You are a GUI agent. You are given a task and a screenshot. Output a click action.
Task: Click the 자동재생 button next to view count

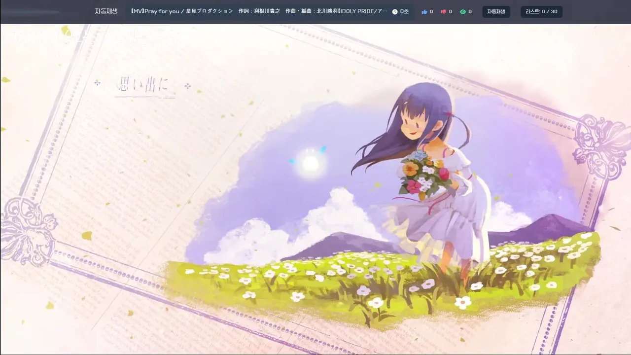[496, 12]
